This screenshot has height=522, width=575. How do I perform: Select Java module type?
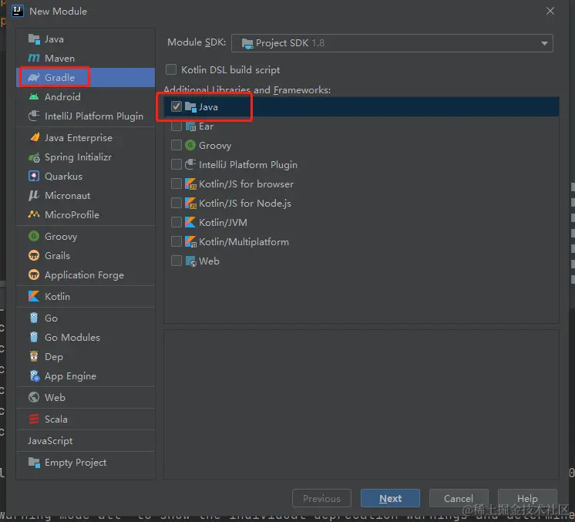[x=86, y=39]
